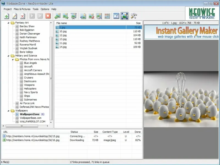Screen dimensions: 220x165
Task: Click the tree's horizontal scrollbar right arrow
Action: (47, 126)
